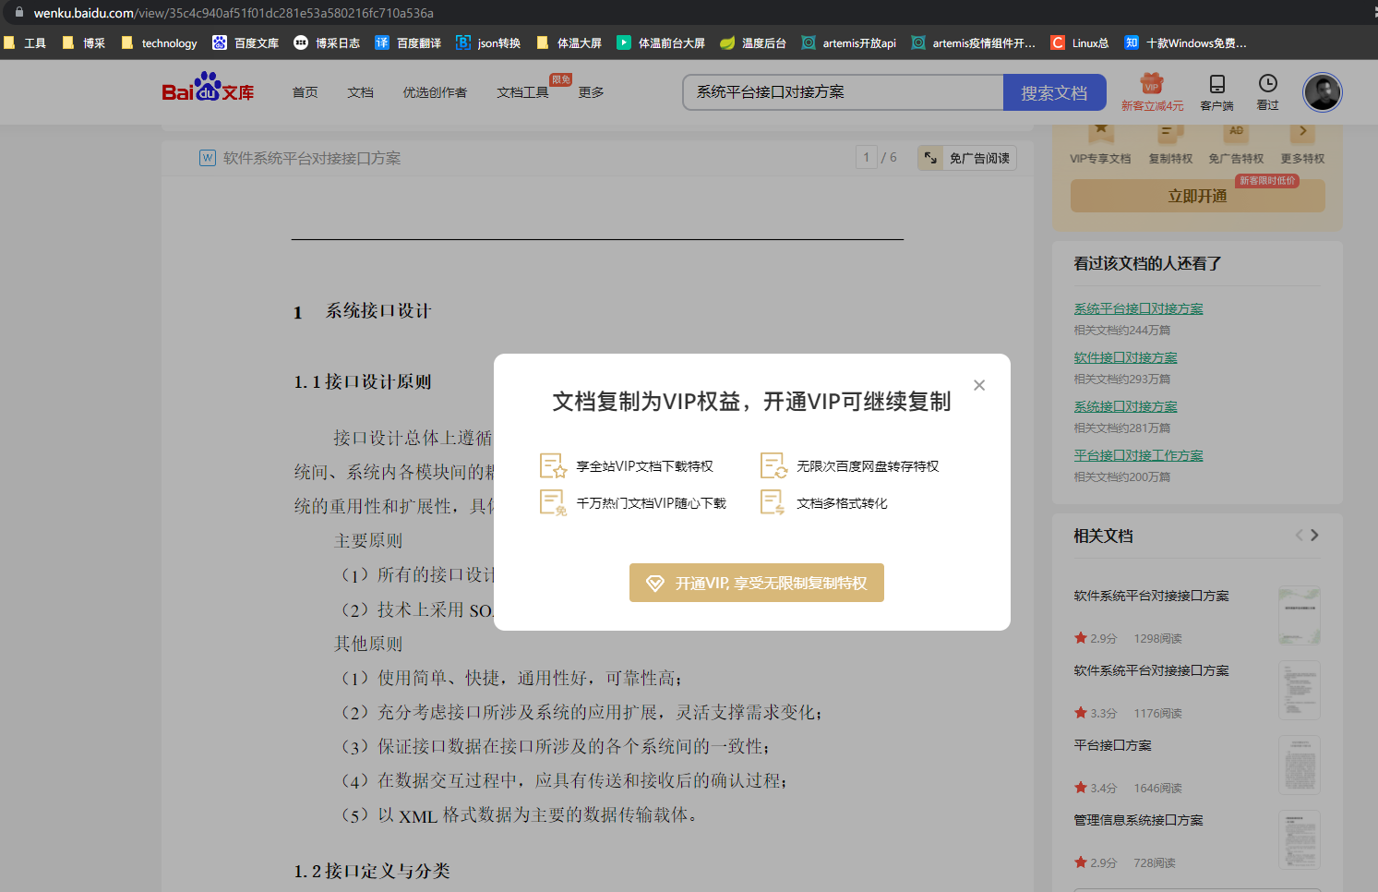Close the VIP copy popup dialog
The image size is (1378, 892).
point(979,385)
